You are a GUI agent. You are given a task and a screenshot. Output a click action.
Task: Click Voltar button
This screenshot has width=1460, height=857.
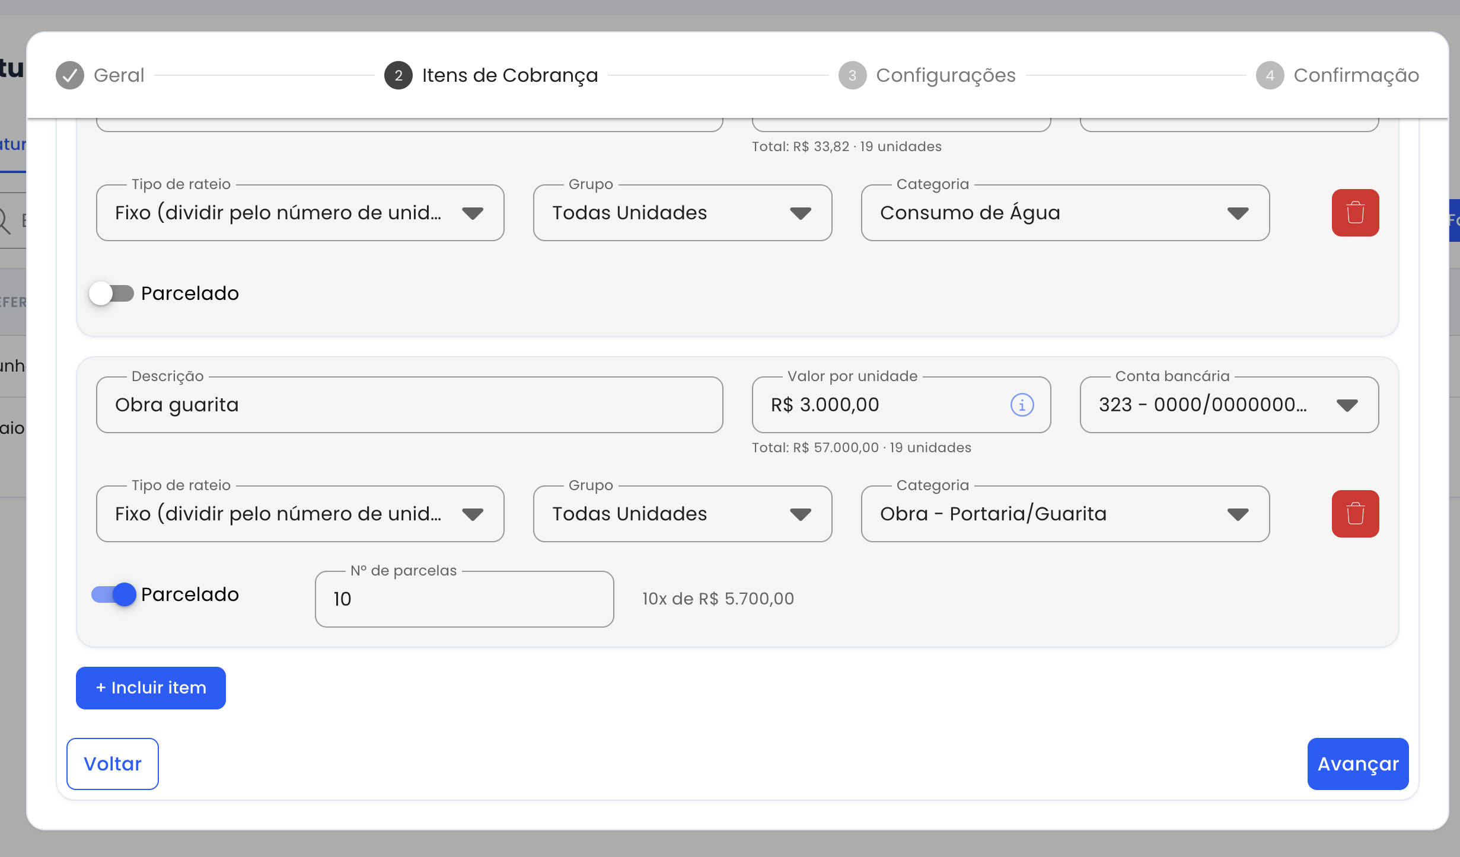113,764
